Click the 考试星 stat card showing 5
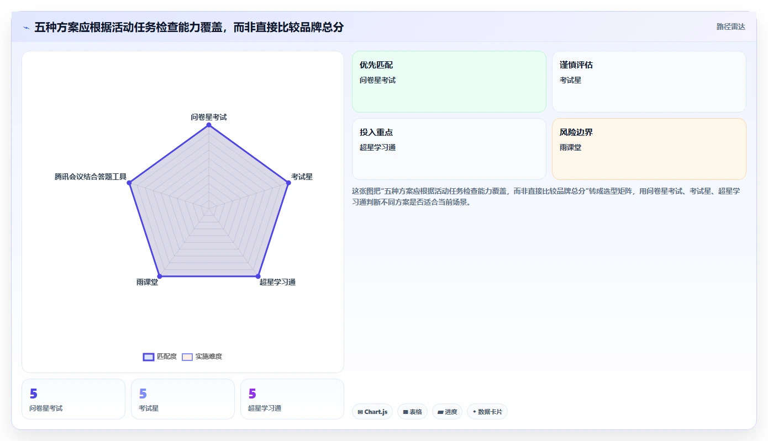 pyautogui.click(x=183, y=399)
